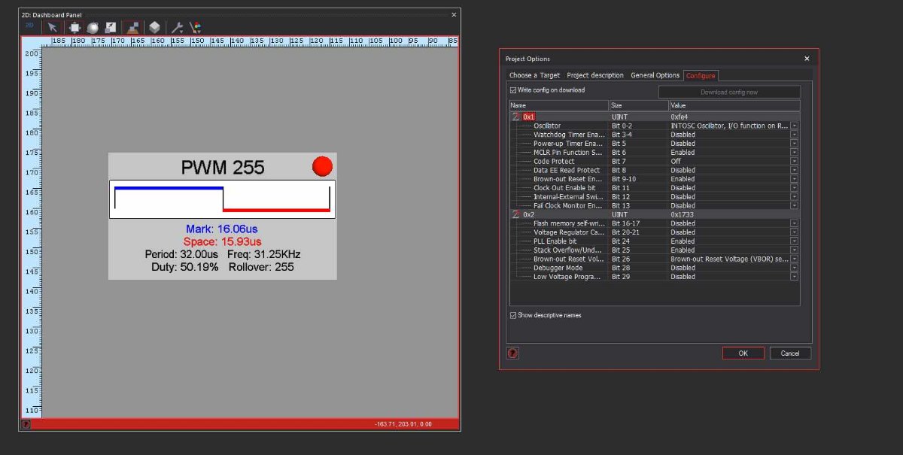Go to General Options tab
Image resolution: width=903 pixels, height=455 pixels.
click(655, 75)
